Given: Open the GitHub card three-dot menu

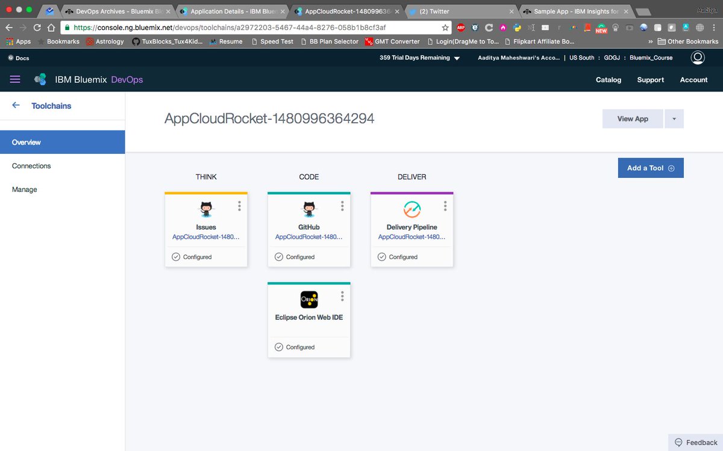Looking at the screenshot, I should click(x=342, y=206).
